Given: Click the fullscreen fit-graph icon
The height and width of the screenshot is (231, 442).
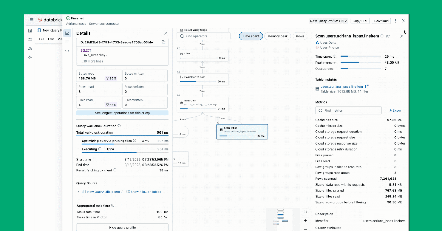Looking at the screenshot, I should [305, 212].
